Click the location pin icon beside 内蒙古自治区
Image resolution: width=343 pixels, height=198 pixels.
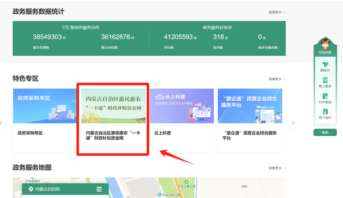pyautogui.click(x=31, y=189)
